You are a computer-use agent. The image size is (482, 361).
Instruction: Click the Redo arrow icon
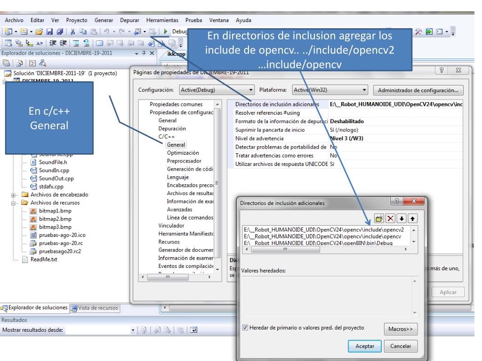(x=122, y=31)
